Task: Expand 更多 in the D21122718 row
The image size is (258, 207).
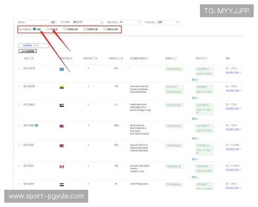Action: (x=195, y=80)
